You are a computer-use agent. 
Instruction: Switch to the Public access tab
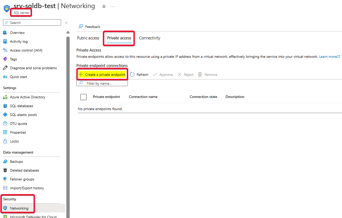coord(88,38)
